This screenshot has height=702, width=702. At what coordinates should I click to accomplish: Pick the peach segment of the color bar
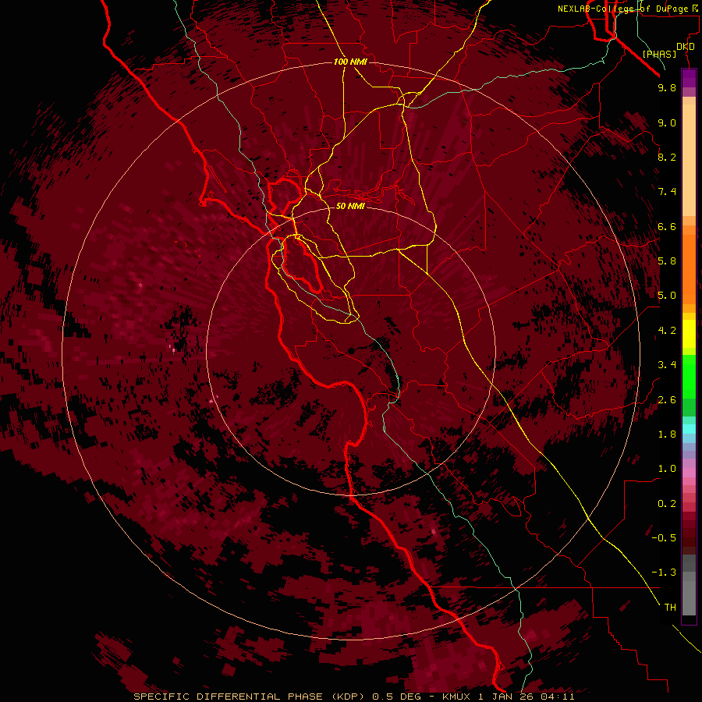coord(689,160)
